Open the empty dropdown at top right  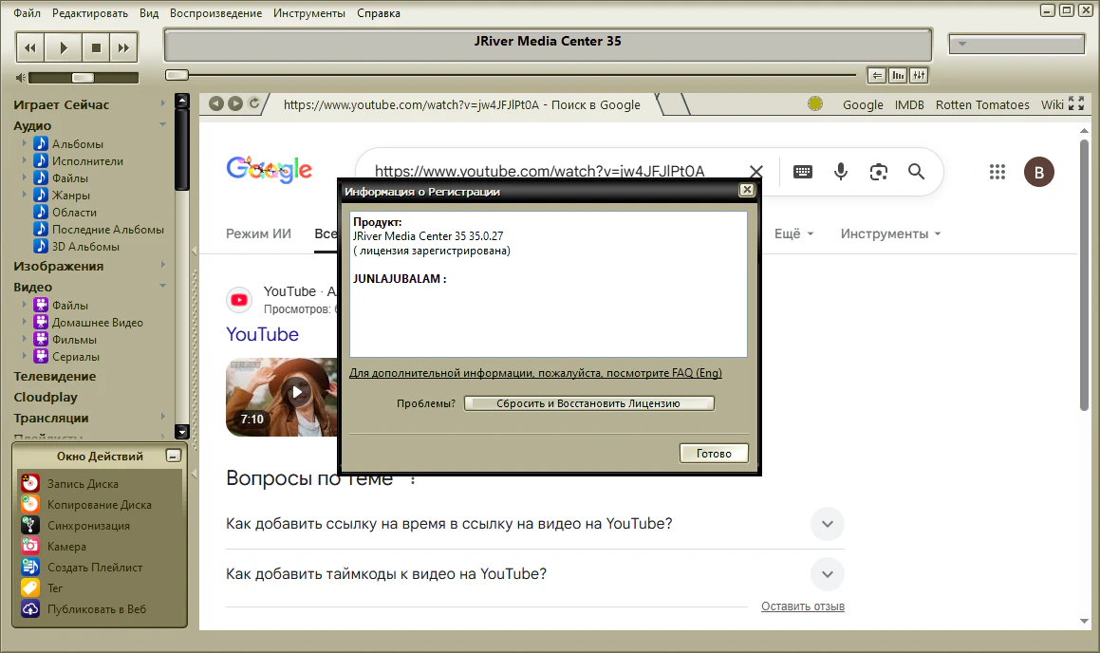tap(1016, 44)
